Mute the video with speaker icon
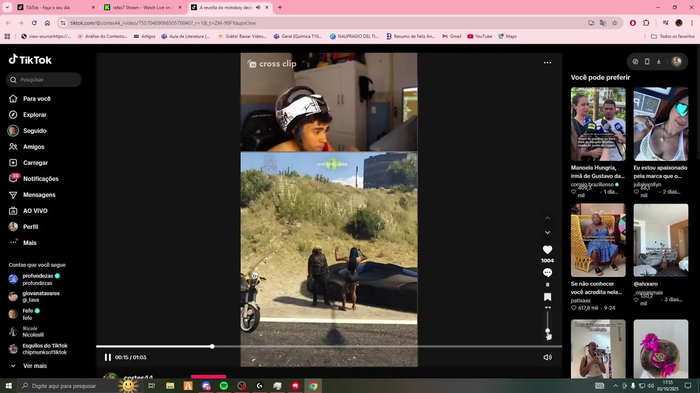This screenshot has height=393, width=700. pos(547,358)
